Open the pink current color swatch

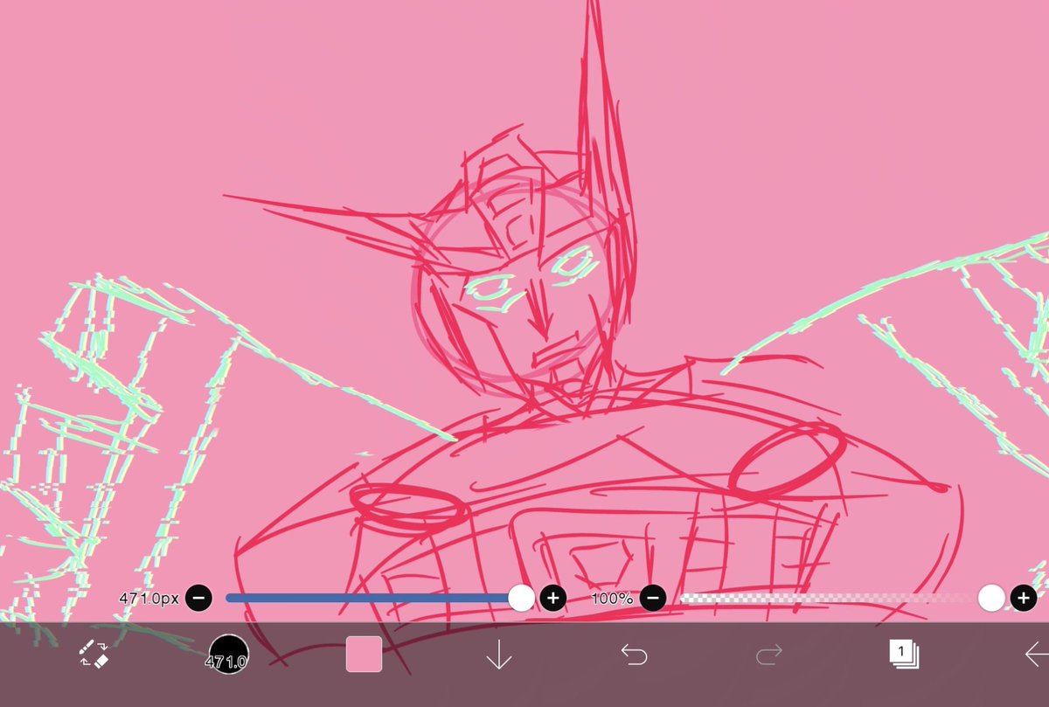[364, 655]
